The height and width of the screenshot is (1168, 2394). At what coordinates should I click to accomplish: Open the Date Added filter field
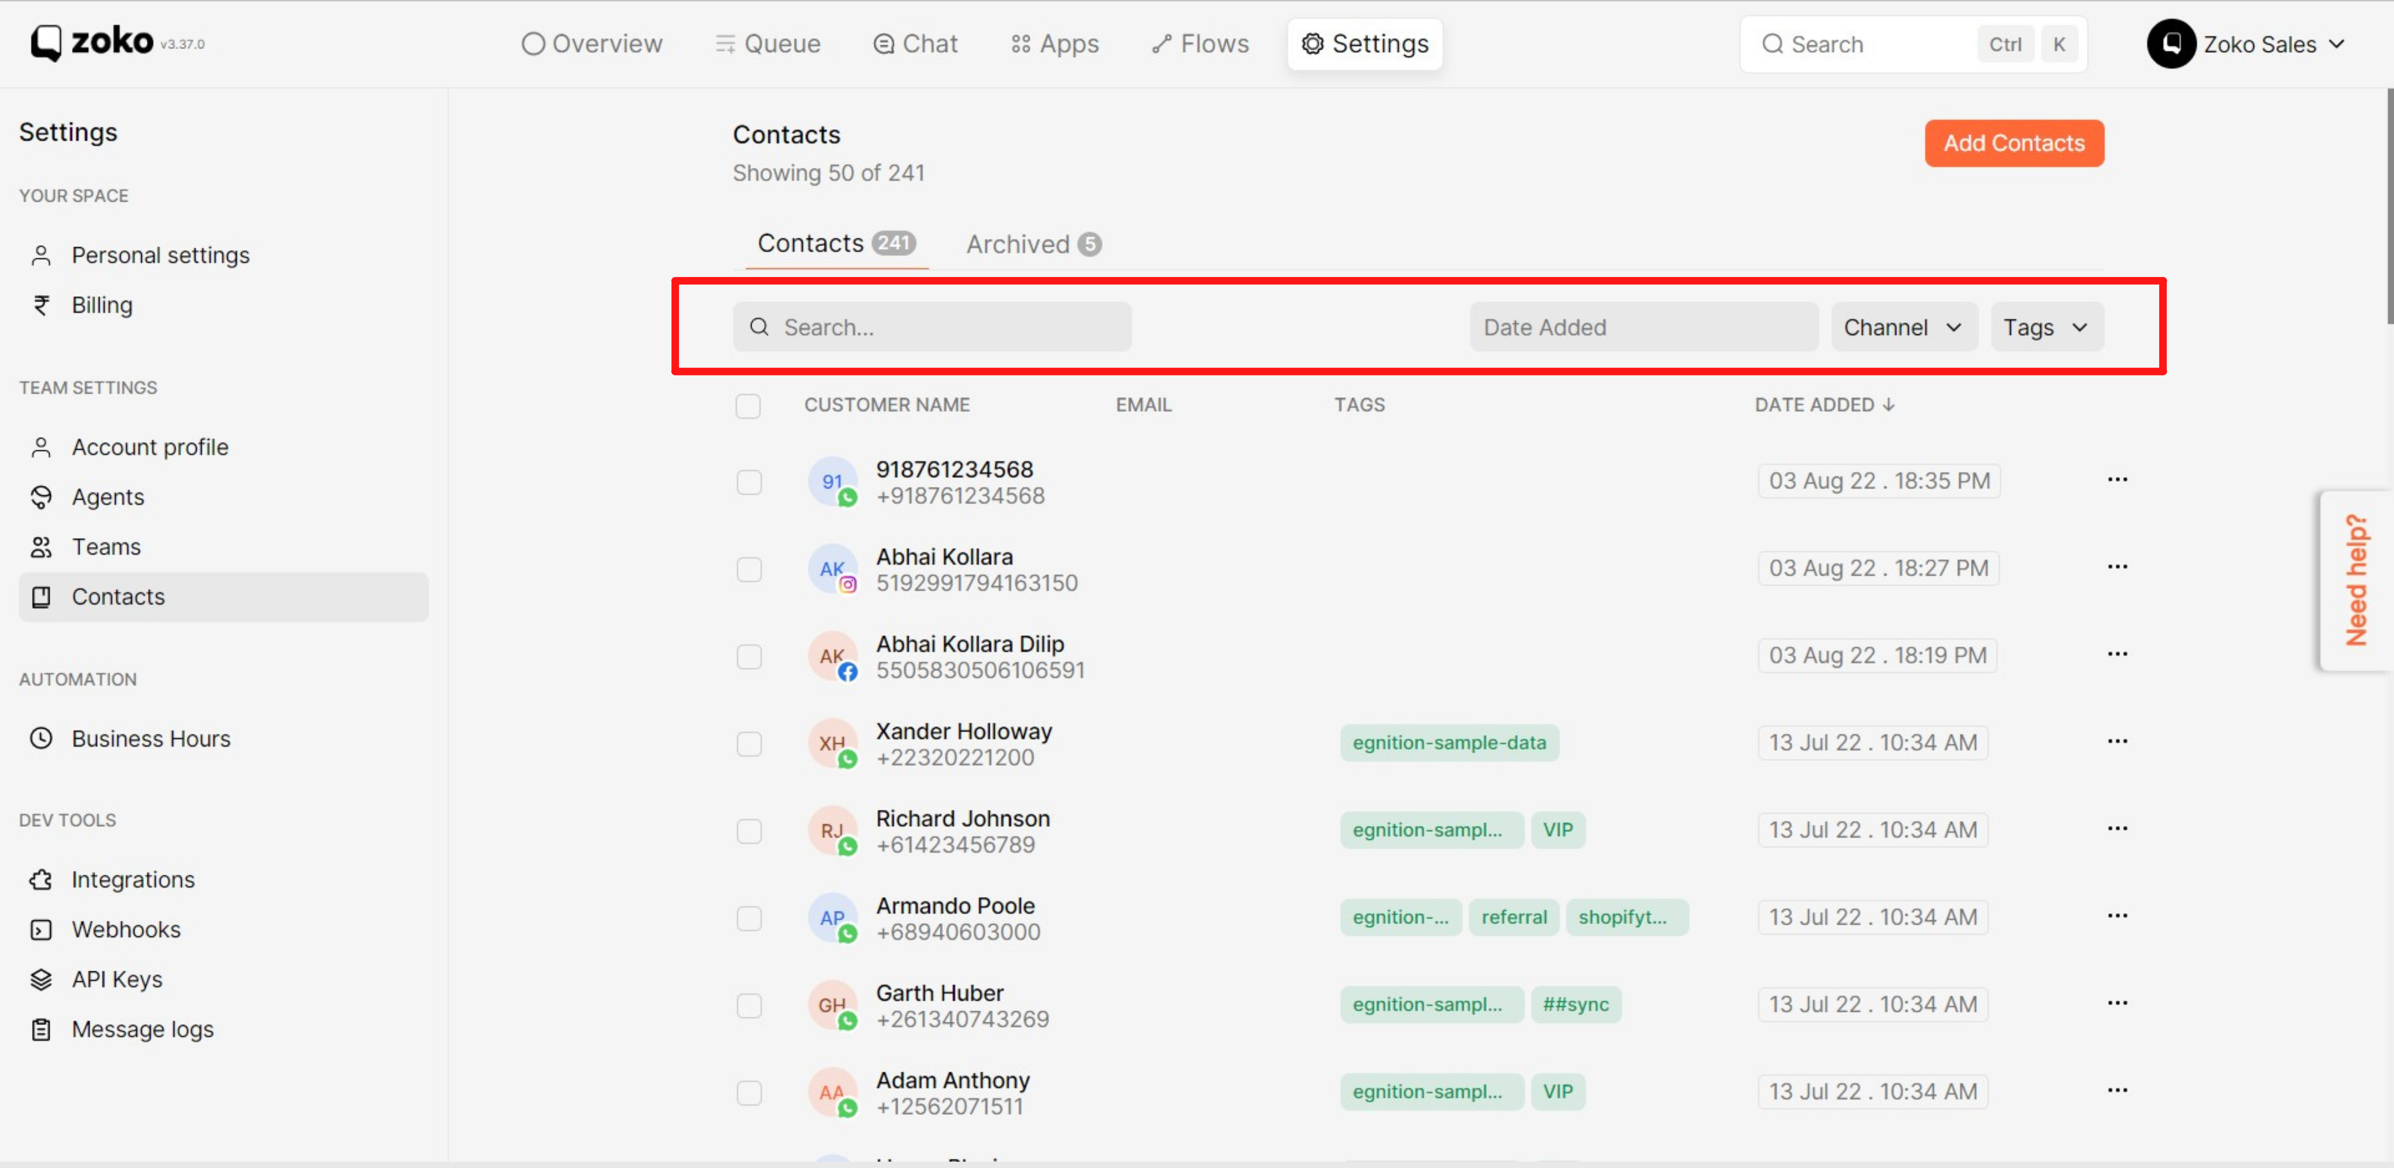point(1644,327)
